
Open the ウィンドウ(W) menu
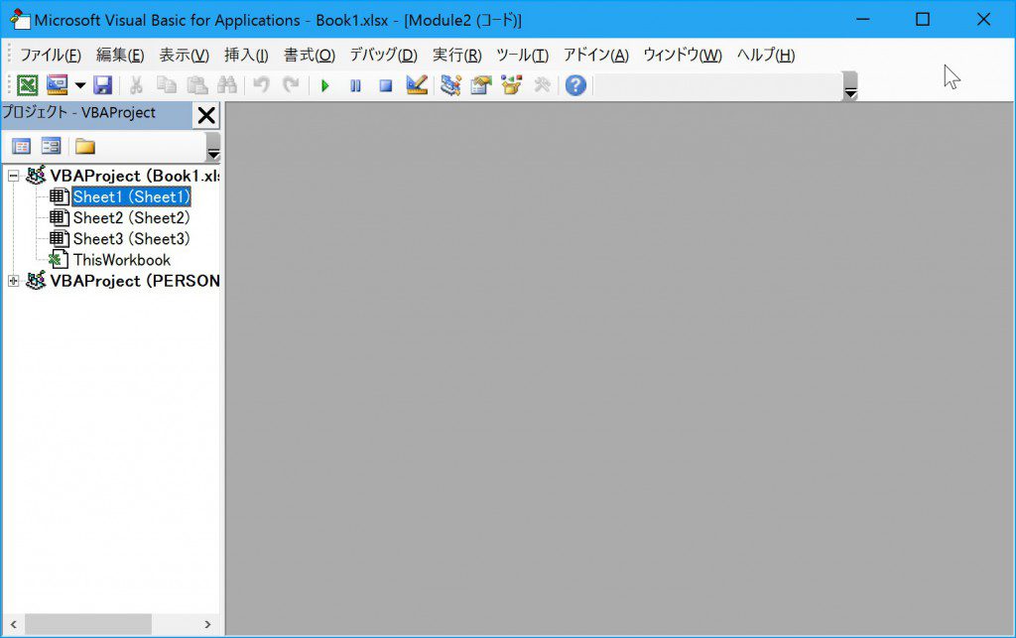(x=683, y=55)
